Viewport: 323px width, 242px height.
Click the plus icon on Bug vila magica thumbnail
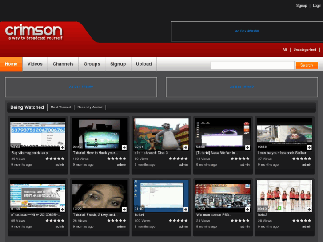pos(63,147)
